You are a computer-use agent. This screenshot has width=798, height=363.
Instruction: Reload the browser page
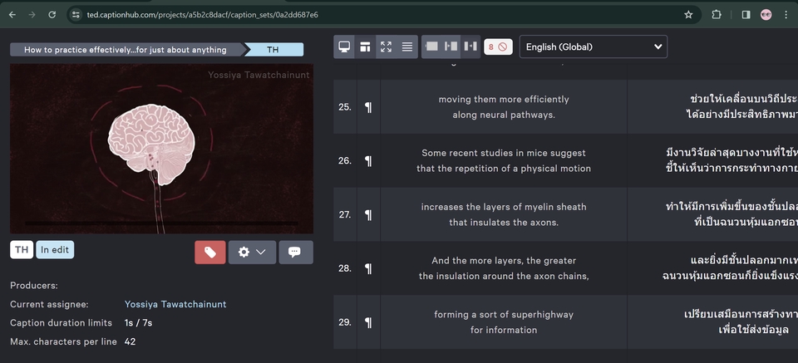point(52,15)
